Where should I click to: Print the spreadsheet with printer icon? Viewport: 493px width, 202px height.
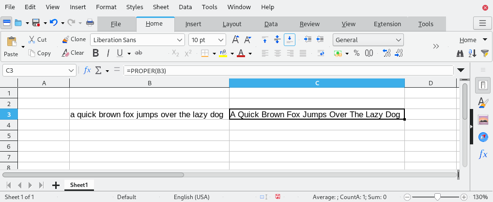point(90,23)
